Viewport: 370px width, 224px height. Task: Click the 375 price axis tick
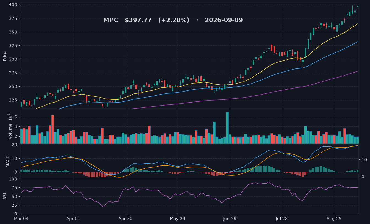coord(13,18)
